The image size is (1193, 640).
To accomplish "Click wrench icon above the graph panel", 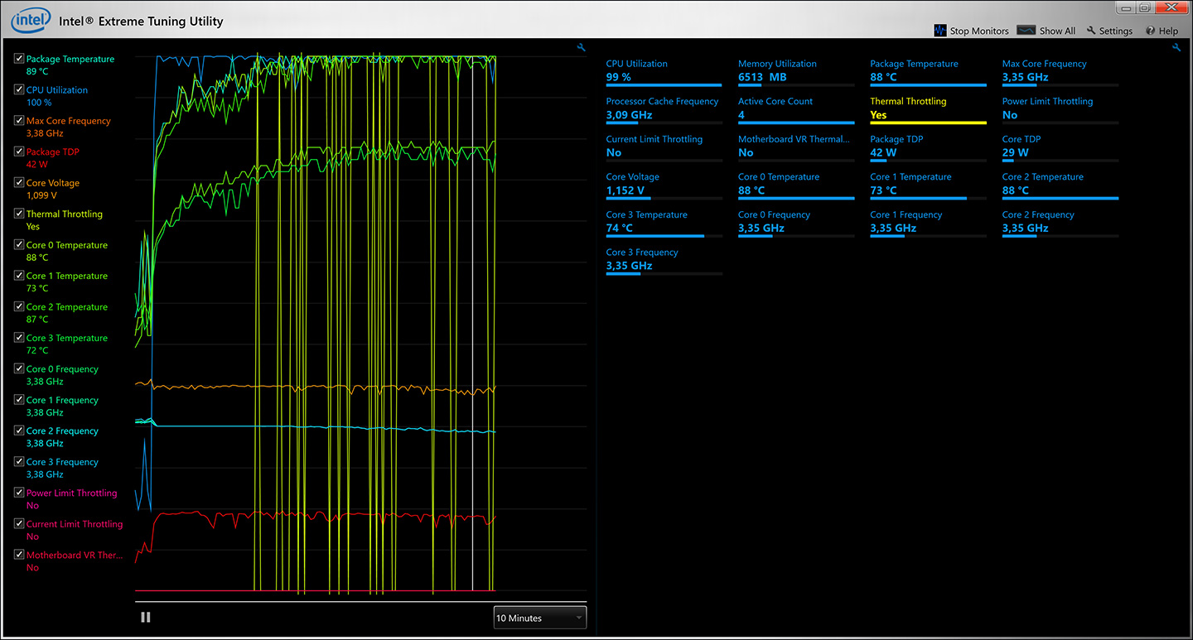I will point(582,48).
